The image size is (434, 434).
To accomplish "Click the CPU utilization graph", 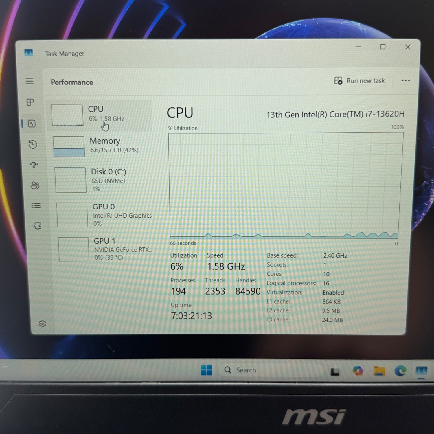I will 285,185.
